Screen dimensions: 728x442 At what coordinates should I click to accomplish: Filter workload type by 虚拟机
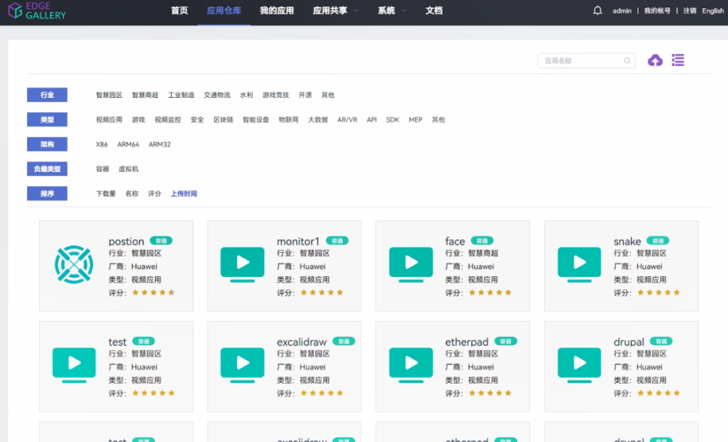point(129,169)
